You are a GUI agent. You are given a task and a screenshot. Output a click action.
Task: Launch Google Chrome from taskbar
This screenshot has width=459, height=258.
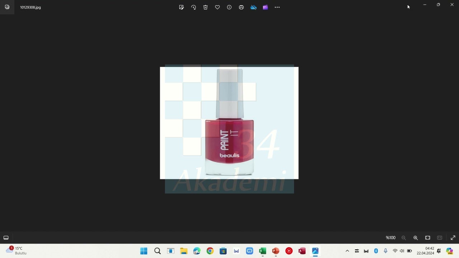click(210, 251)
